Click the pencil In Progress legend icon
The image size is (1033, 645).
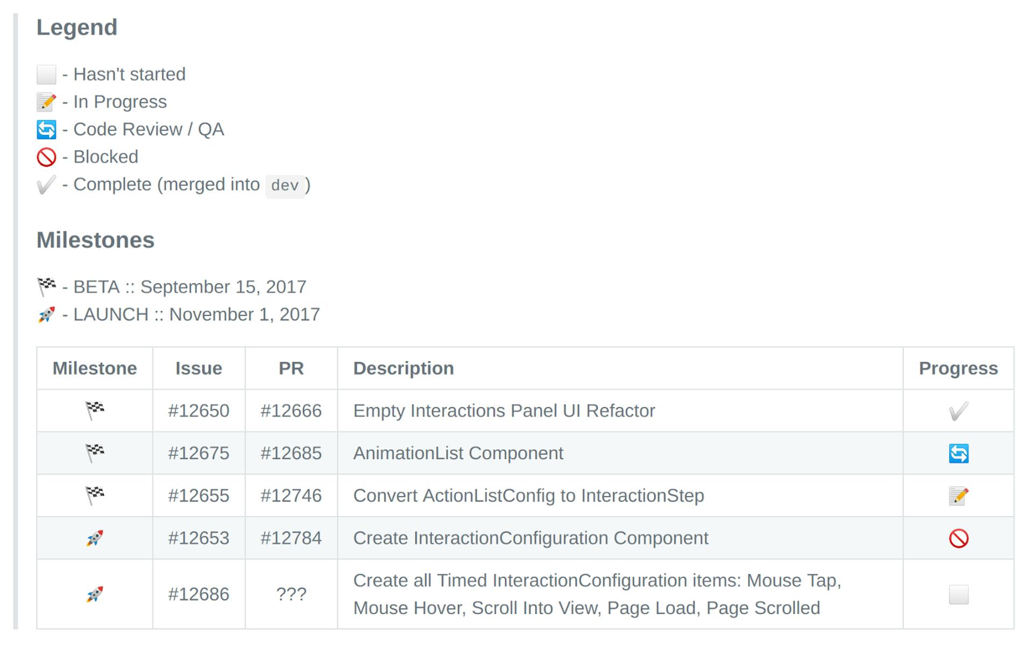[46, 102]
